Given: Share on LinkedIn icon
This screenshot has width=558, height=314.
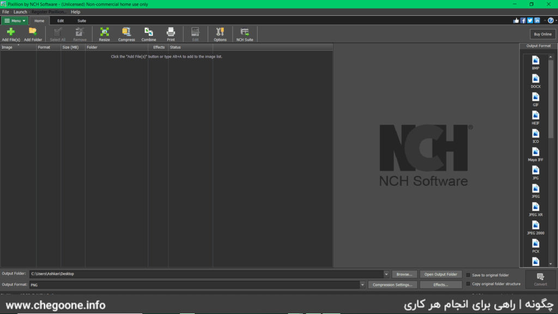Looking at the screenshot, I should [537, 21].
